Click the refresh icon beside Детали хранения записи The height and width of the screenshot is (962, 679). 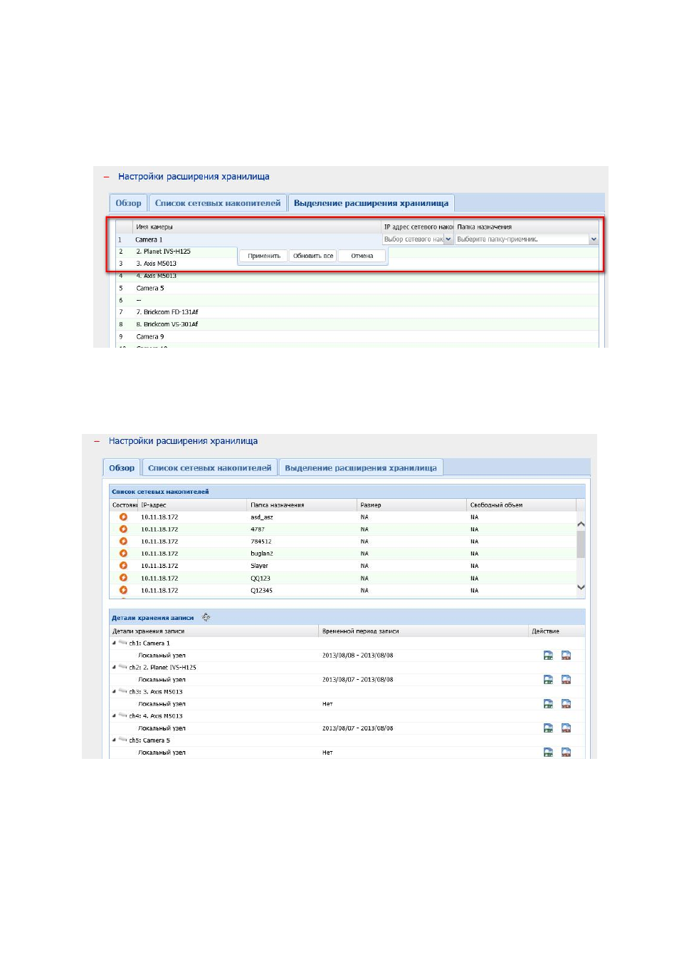[x=206, y=617]
